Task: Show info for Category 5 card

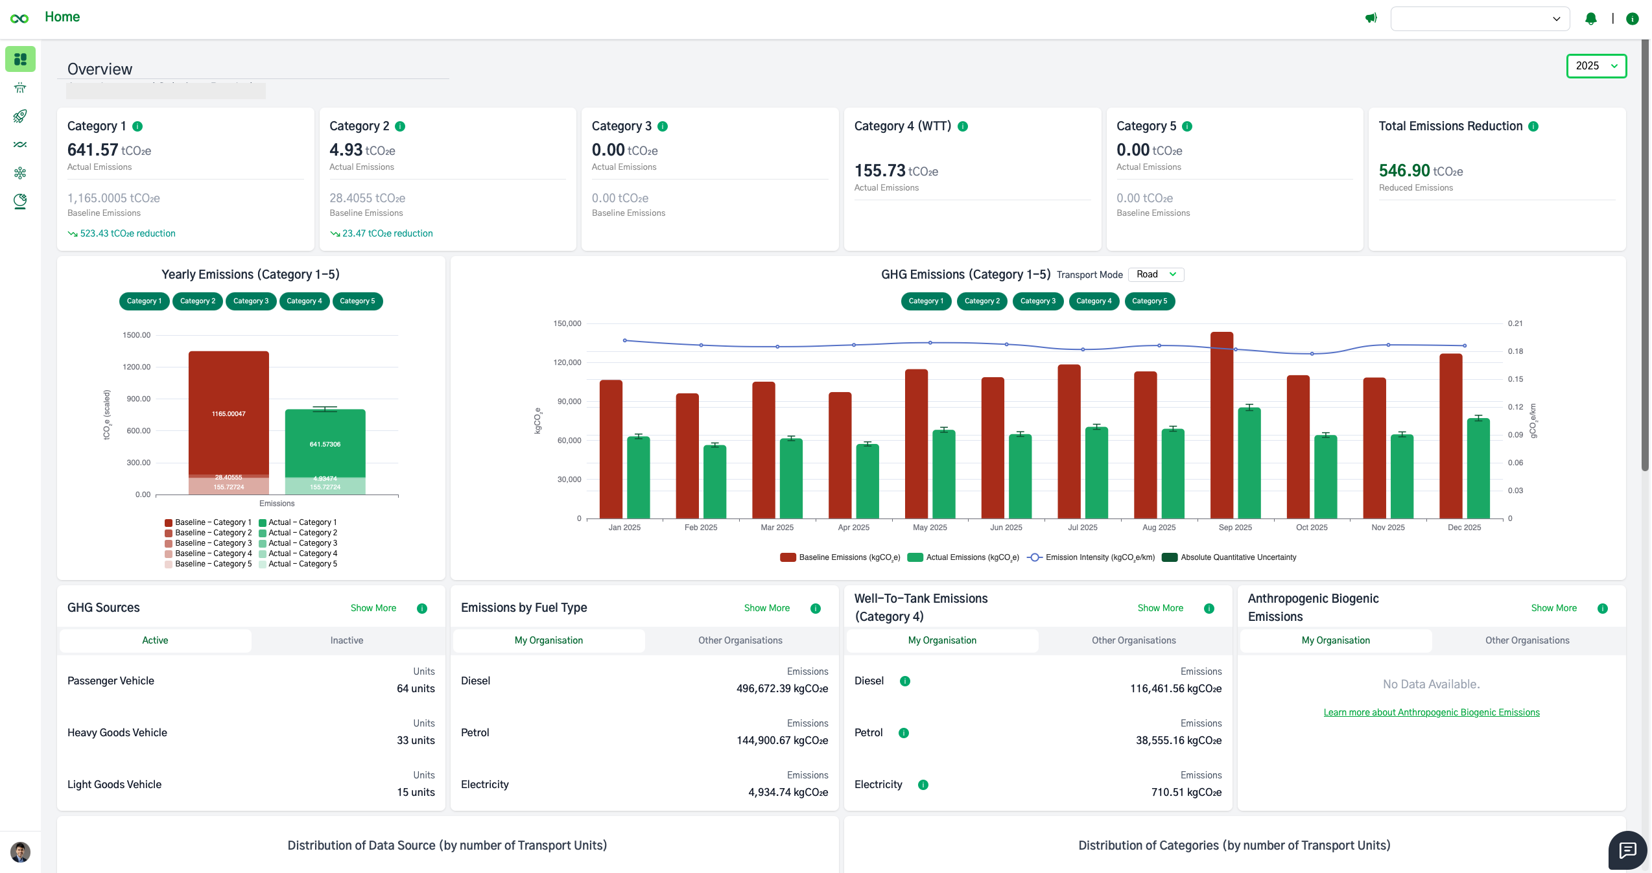Action: (1187, 126)
